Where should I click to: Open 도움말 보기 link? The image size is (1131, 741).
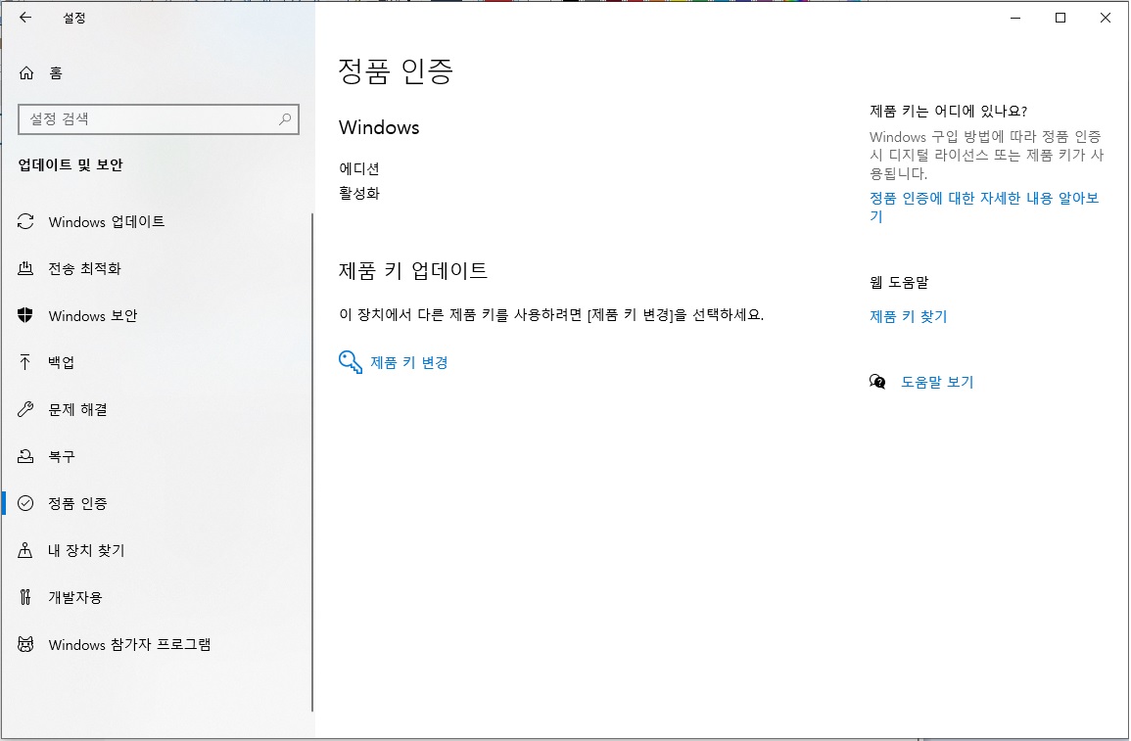937,382
